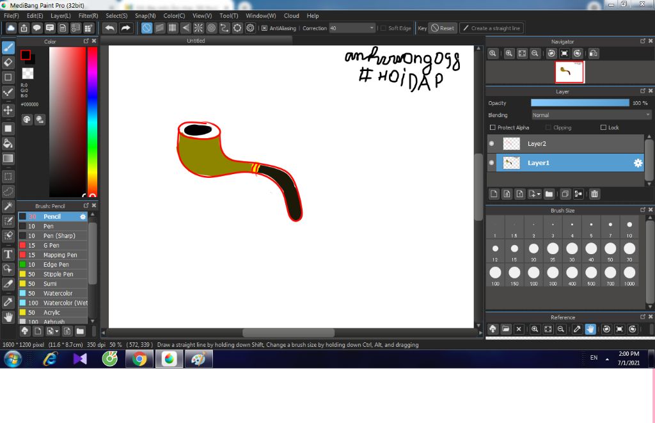
Task: Open the File menu
Action: [12, 15]
